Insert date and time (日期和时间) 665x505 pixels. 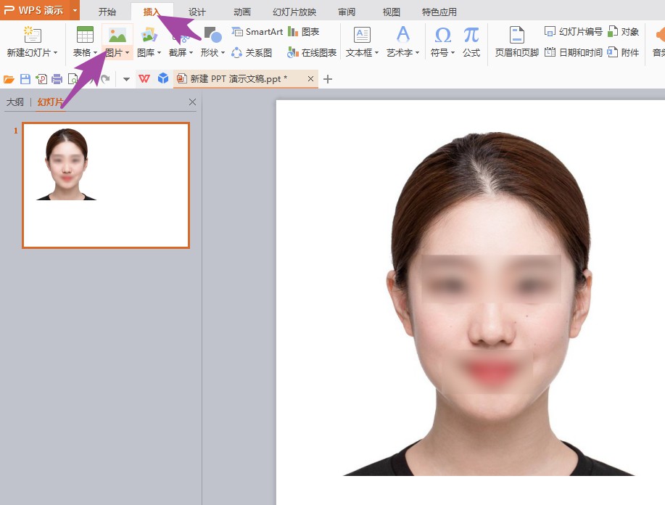tap(574, 53)
